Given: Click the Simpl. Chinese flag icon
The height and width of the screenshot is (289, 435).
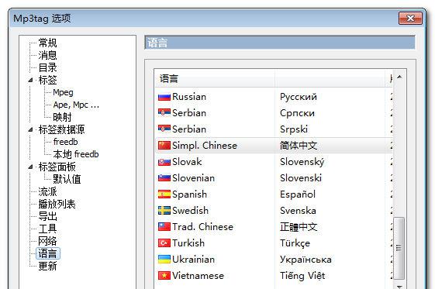Looking at the screenshot, I should point(164,146).
